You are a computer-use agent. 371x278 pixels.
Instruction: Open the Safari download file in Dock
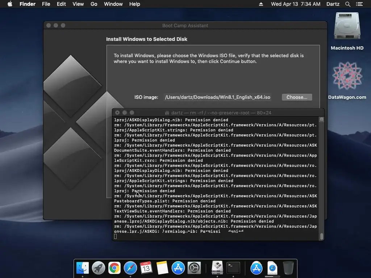[272, 268]
